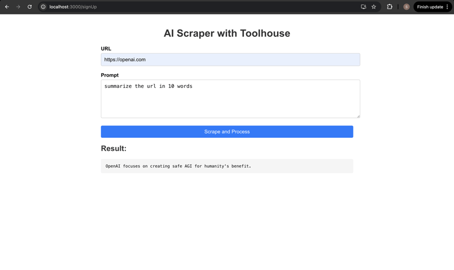Grab the Prompt textarea resize handle

[359, 116]
